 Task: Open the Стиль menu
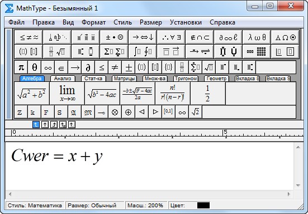tap(122, 22)
